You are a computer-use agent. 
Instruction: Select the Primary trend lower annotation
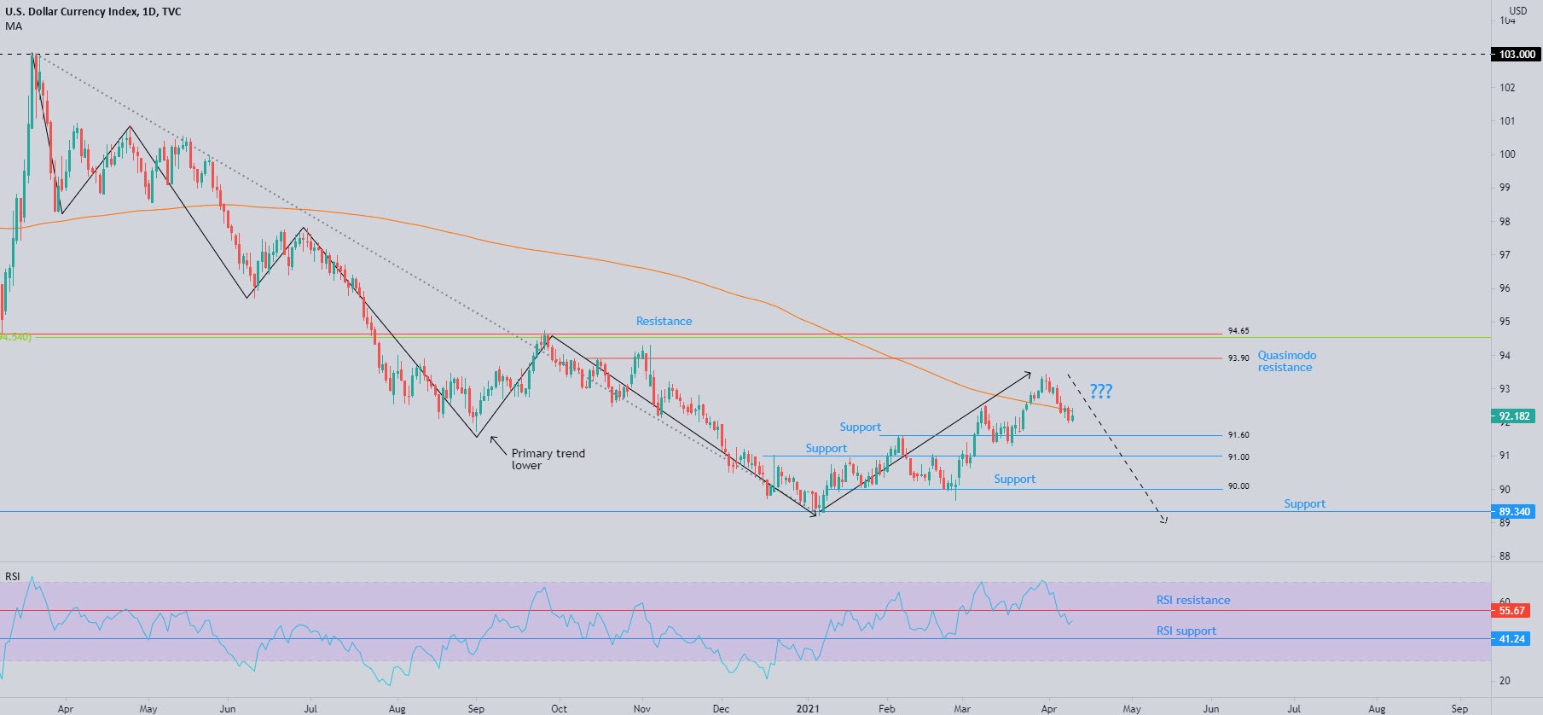click(548, 459)
